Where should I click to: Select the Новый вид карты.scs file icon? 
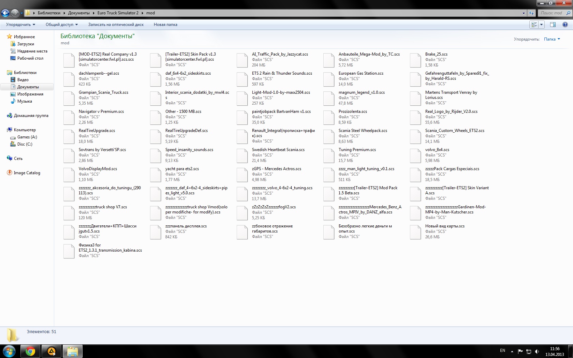[415, 232]
